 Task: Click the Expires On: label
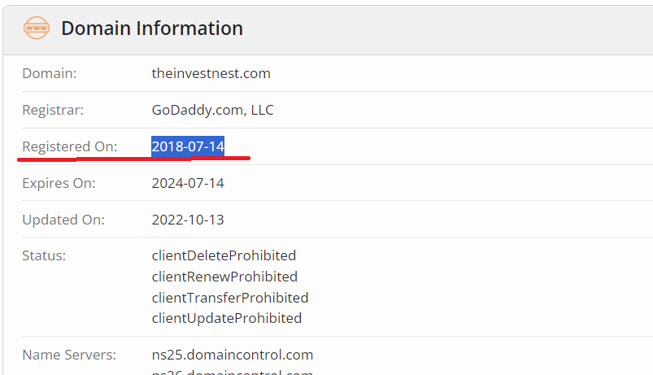59,183
